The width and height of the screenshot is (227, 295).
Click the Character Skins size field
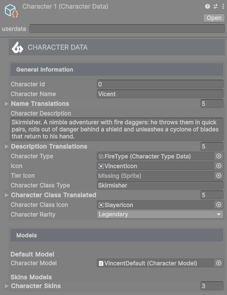212,286
